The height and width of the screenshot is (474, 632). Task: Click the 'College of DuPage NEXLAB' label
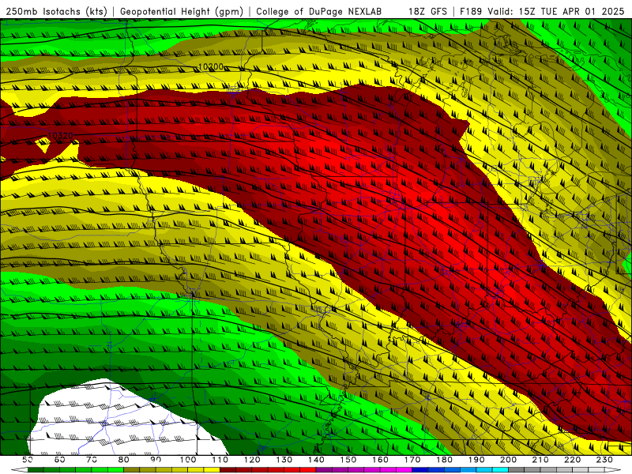tap(319, 11)
